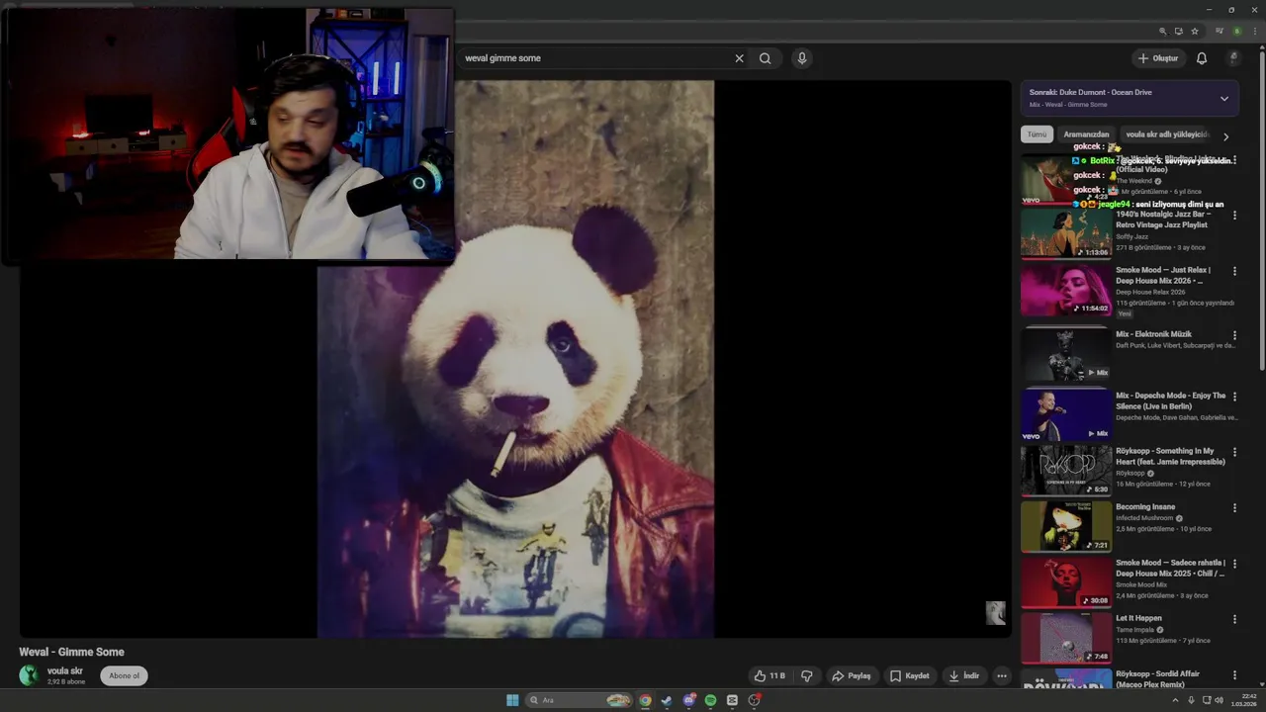This screenshot has height=712, width=1266.
Task: Open the taskbar clock showing 22:42
Action: [x=1244, y=700]
